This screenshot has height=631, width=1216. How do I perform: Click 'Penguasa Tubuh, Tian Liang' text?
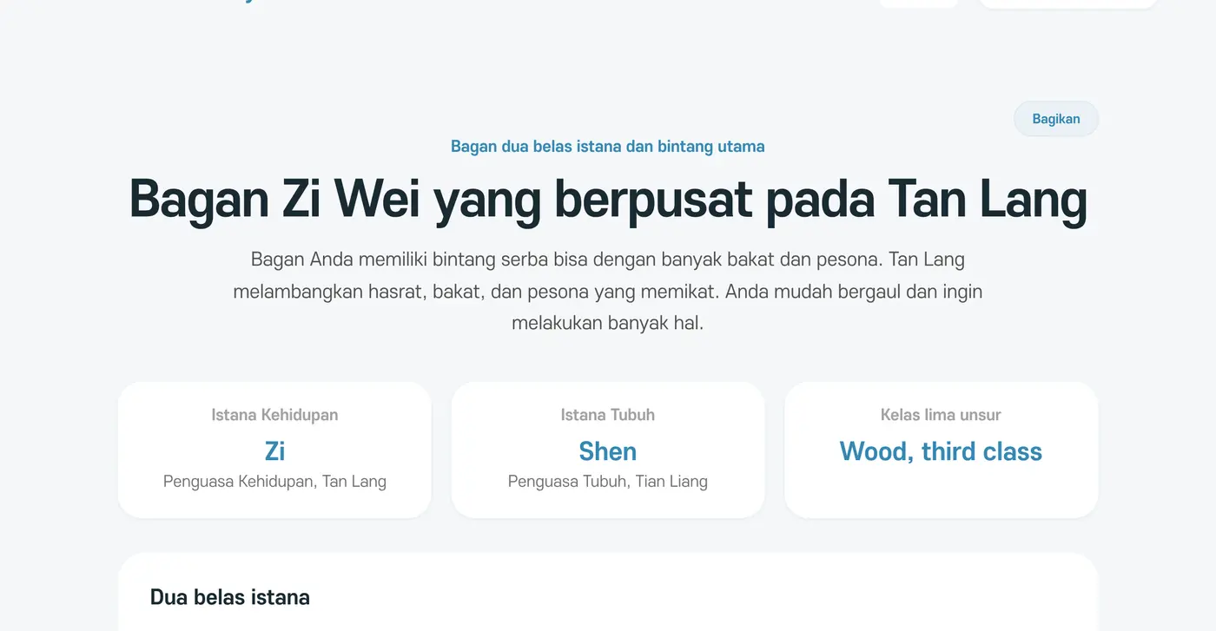click(x=608, y=481)
